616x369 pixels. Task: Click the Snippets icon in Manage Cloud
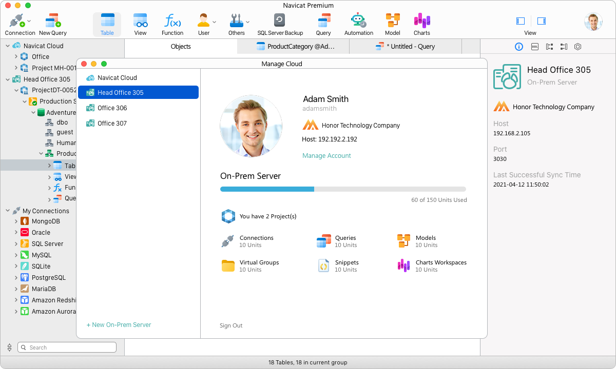[324, 265]
